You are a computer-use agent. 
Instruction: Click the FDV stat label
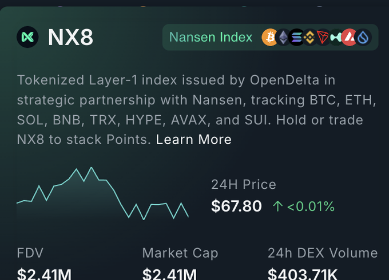tap(30, 253)
